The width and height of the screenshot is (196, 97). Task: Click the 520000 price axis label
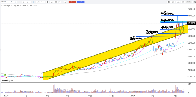tap(192, 9)
